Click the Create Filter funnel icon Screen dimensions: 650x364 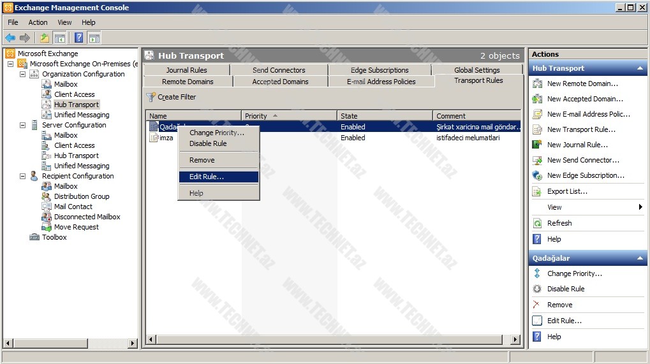click(x=151, y=97)
